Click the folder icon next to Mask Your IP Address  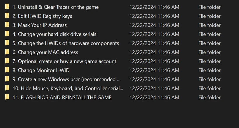(7, 25)
